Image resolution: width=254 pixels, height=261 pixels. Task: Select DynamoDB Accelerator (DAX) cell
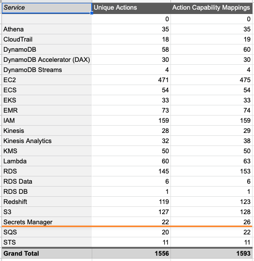click(x=47, y=60)
